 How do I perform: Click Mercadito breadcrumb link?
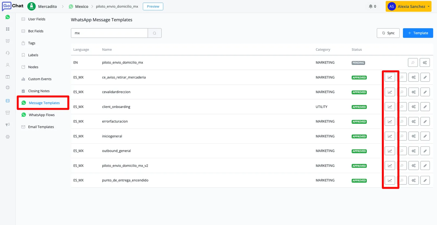47,6
